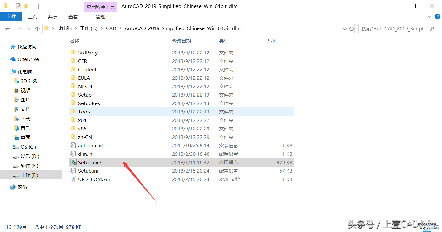Click 此电脑 in the address breadcrumb

64,28
